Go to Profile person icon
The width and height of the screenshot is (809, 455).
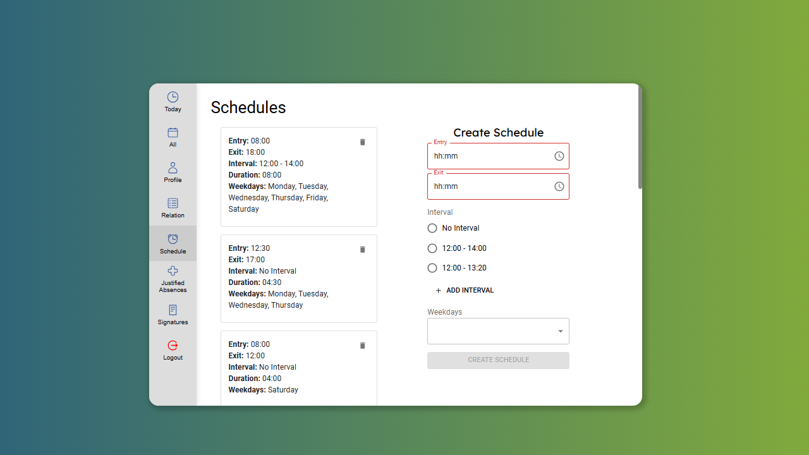(x=173, y=168)
